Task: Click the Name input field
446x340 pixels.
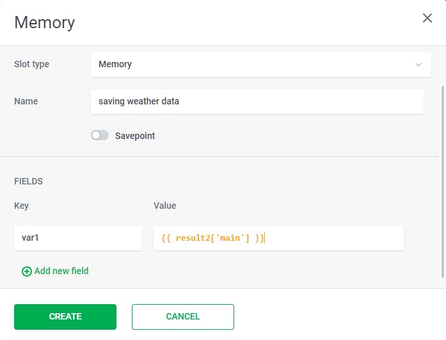Action: click(x=257, y=102)
